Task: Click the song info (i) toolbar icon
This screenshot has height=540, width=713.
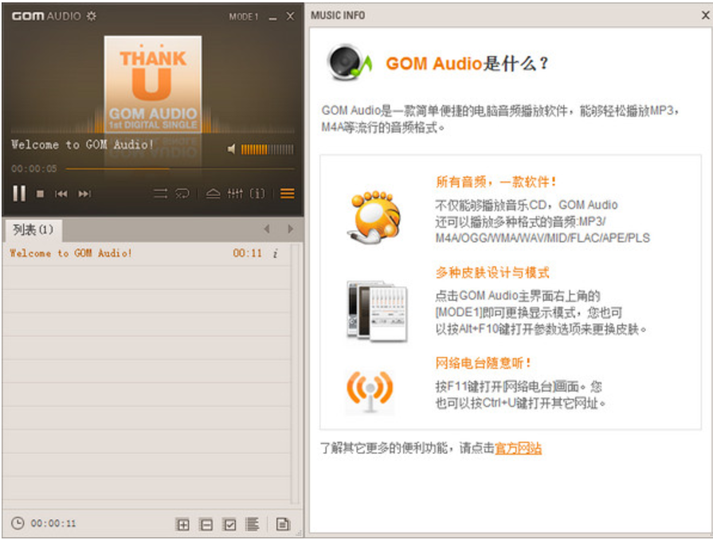Action: pyautogui.click(x=257, y=193)
